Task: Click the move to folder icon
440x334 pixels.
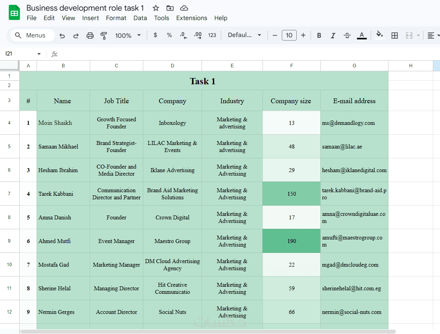Action: click(x=170, y=8)
